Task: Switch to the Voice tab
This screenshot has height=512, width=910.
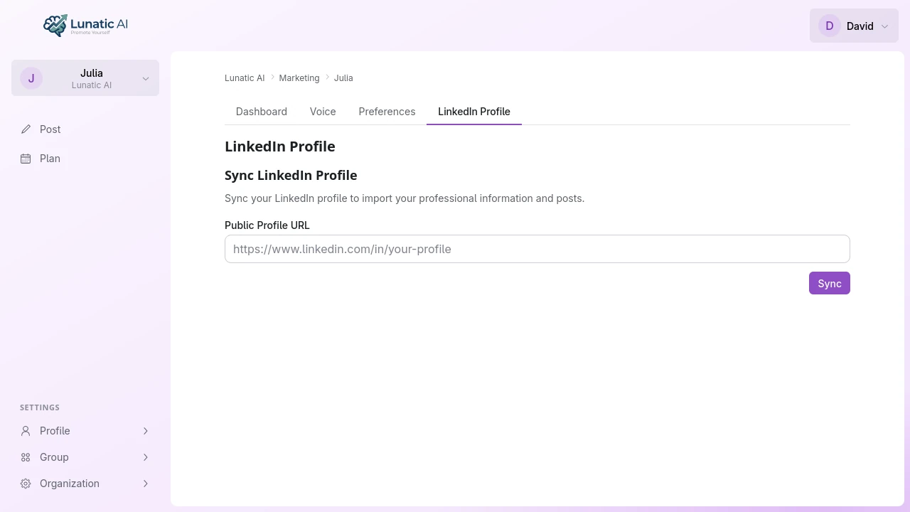Action: coord(323,112)
